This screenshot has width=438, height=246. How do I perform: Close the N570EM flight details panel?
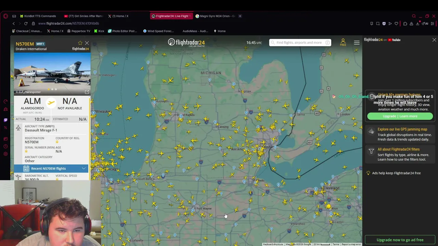coord(87,43)
